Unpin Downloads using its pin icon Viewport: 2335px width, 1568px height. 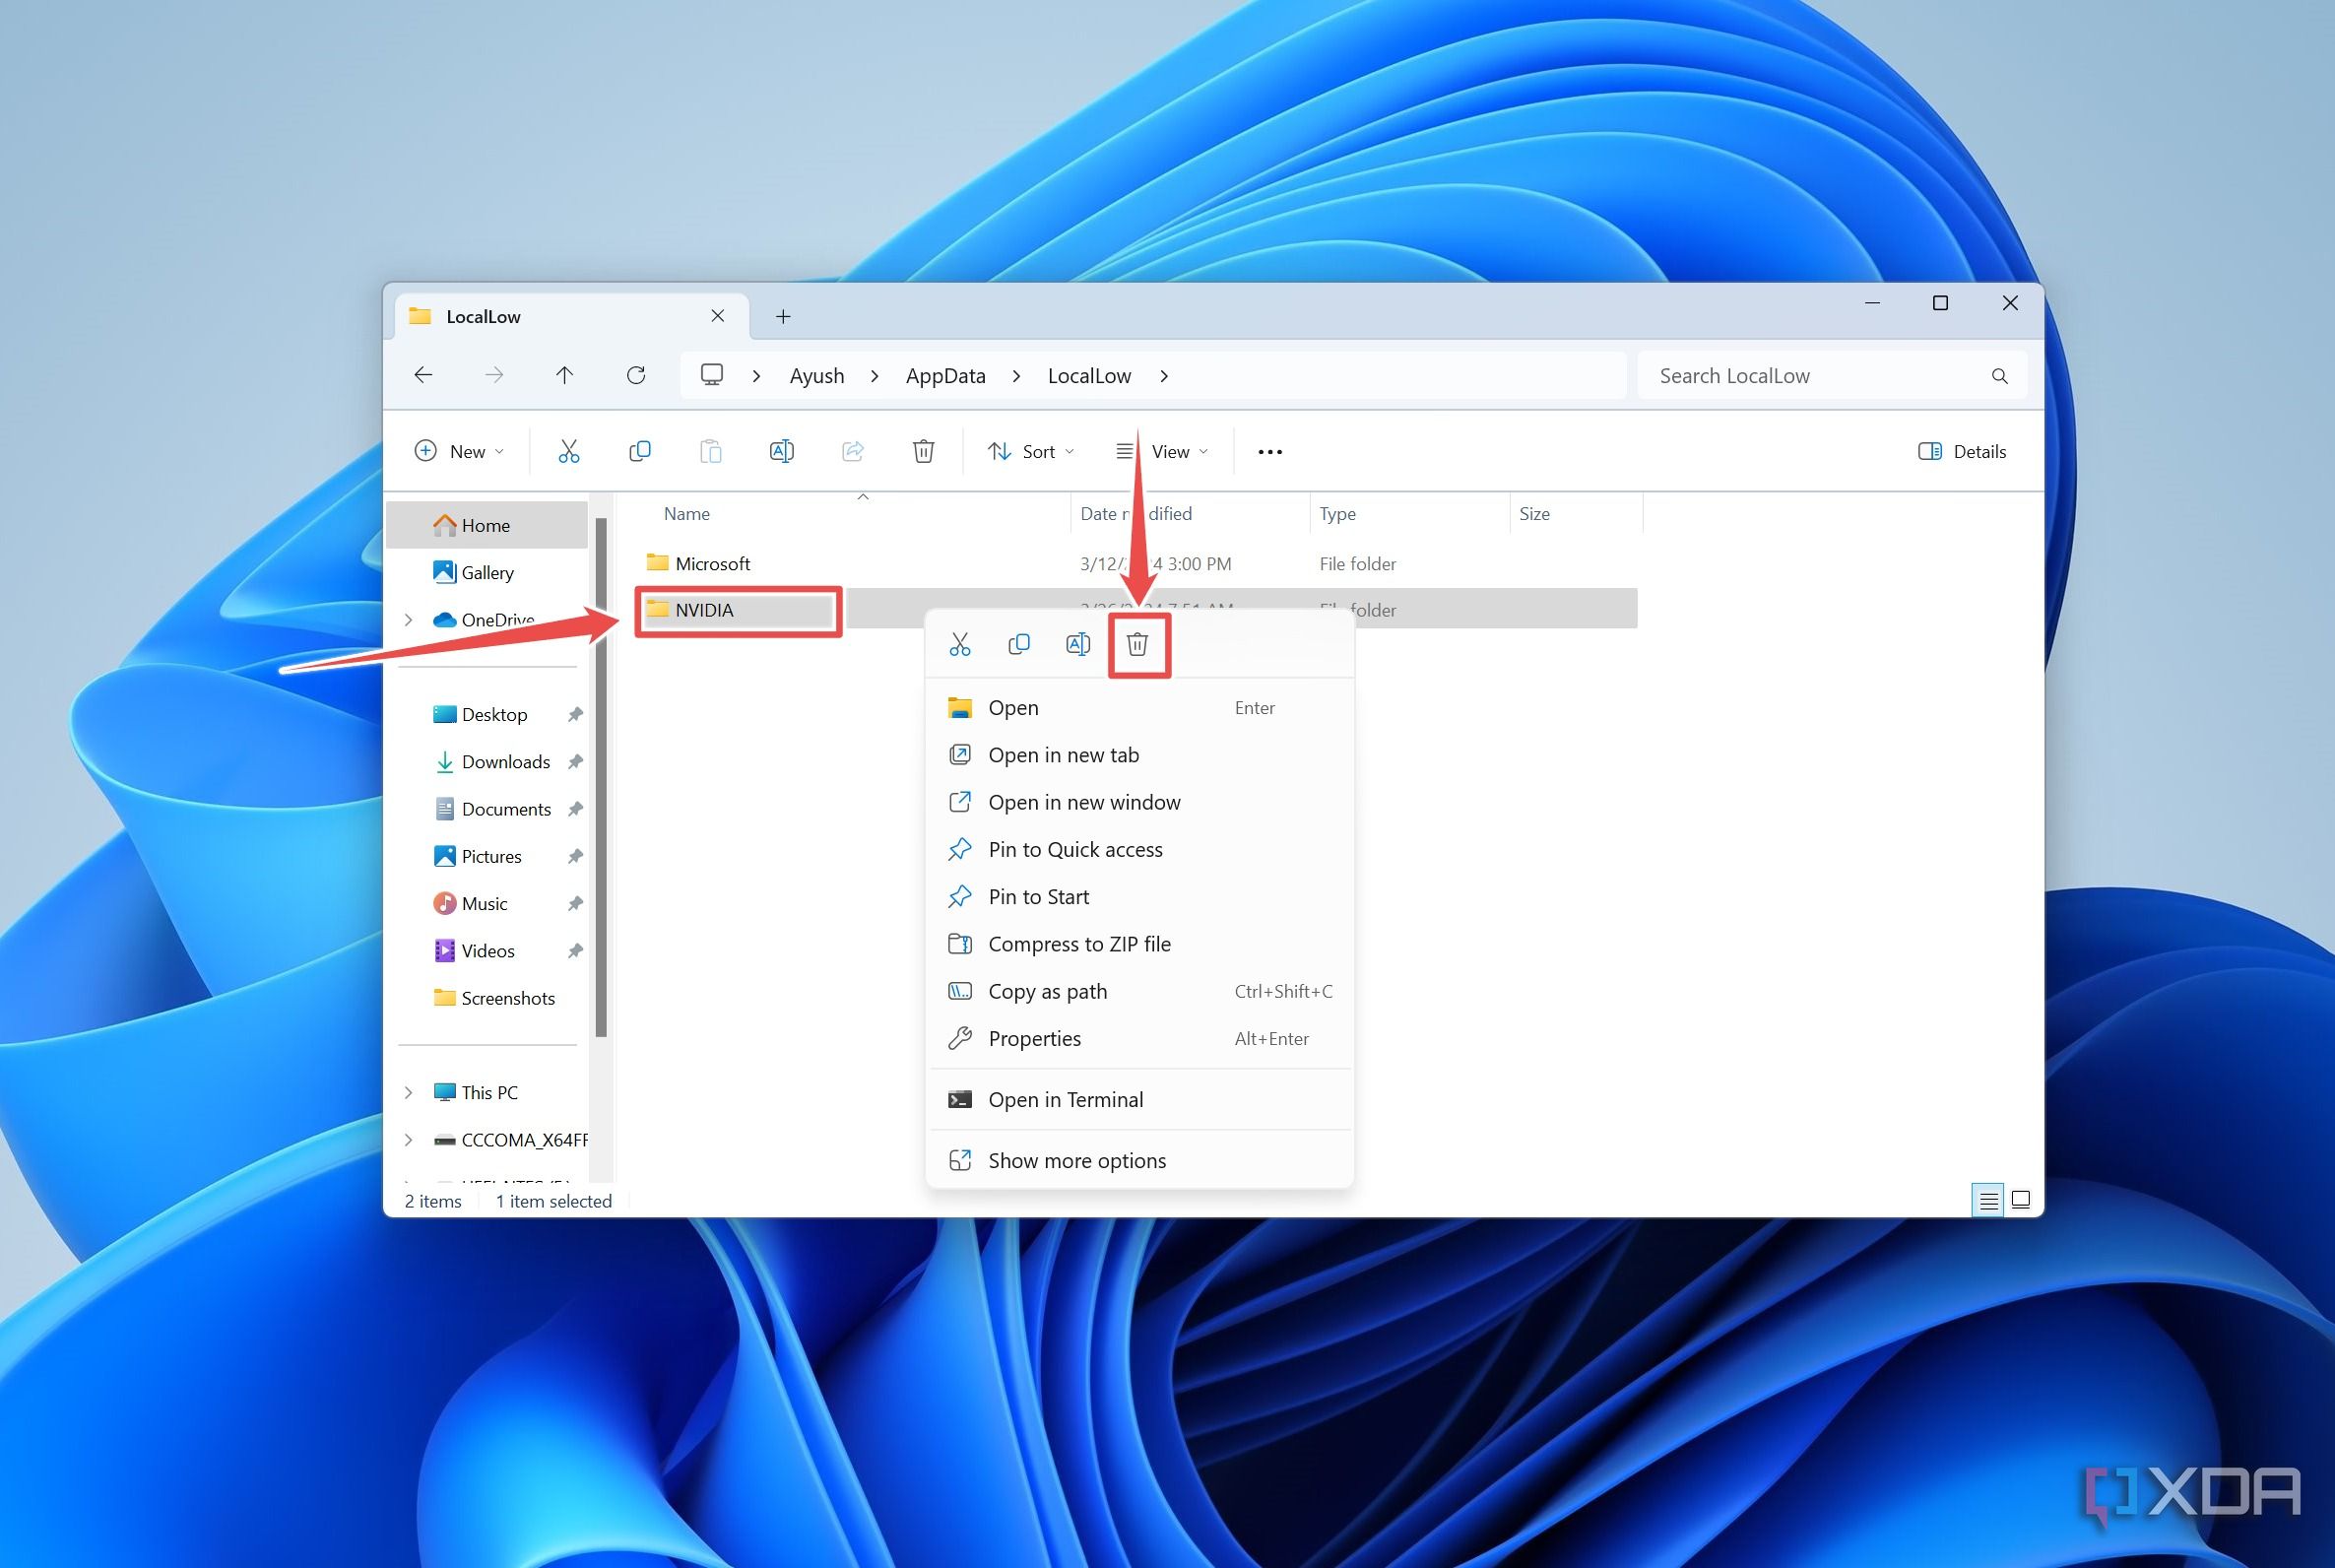pyautogui.click(x=576, y=761)
